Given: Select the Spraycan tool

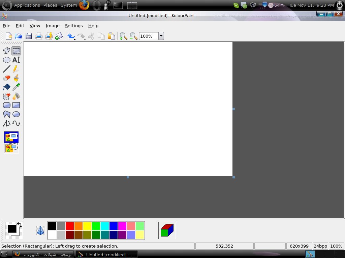Looking at the screenshot, I should [x=16, y=96].
